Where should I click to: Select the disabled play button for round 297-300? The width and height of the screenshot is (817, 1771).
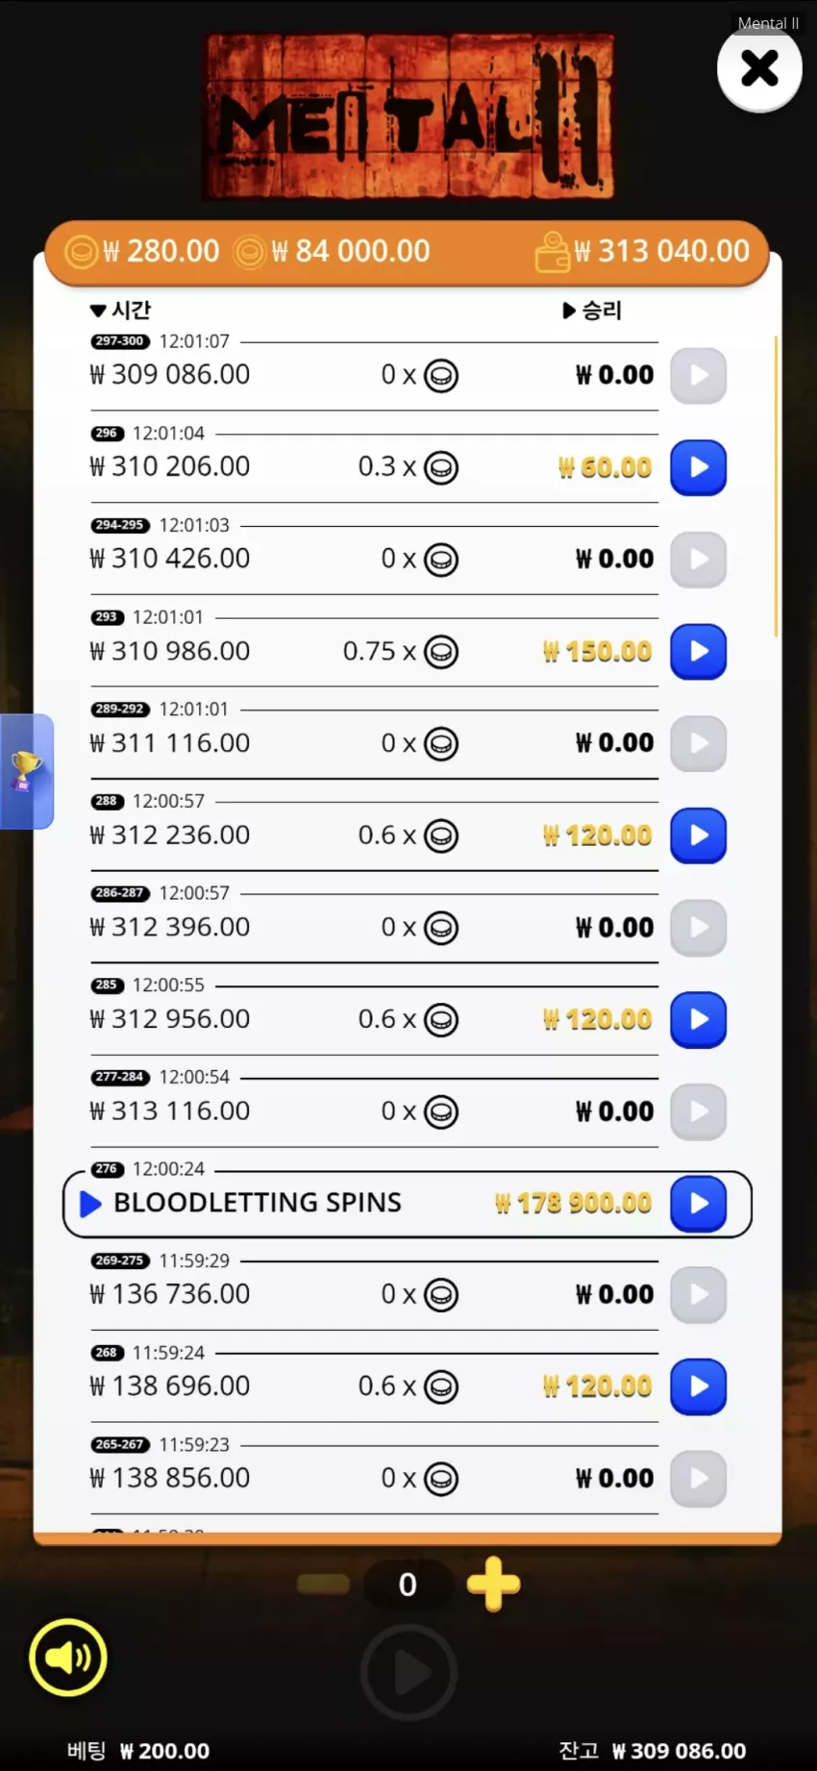(x=698, y=375)
